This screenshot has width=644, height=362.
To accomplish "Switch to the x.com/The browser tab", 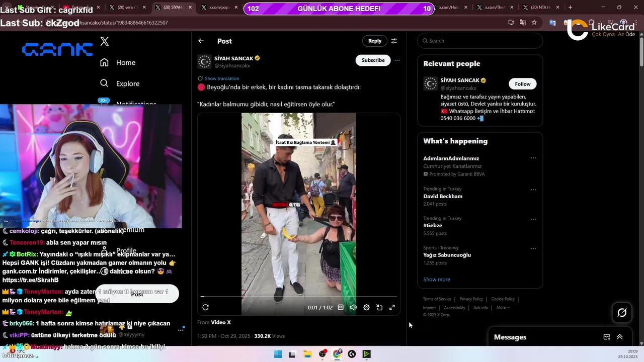I will tap(493, 8).
